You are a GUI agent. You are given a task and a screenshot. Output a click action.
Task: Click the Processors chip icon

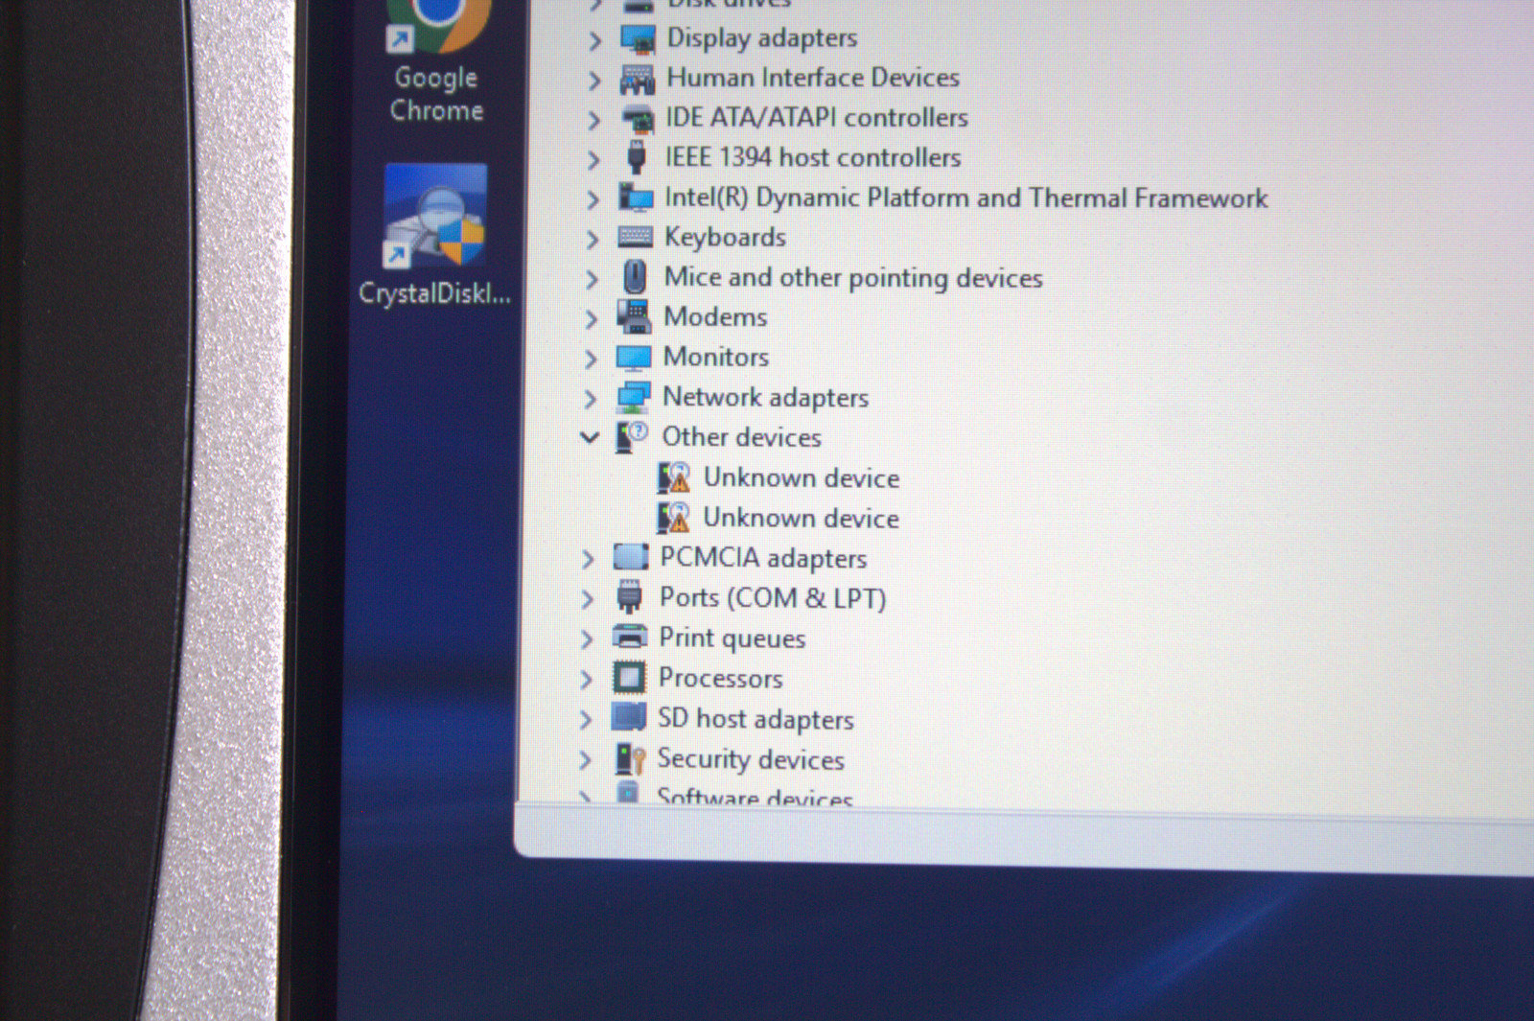[629, 678]
